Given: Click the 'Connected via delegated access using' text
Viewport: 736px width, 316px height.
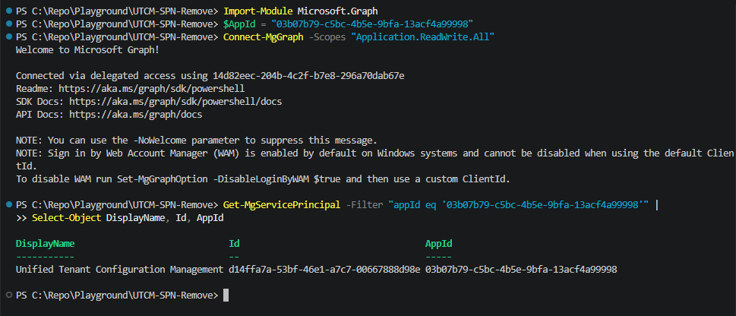Looking at the screenshot, I should pyautogui.click(x=111, y=76).
